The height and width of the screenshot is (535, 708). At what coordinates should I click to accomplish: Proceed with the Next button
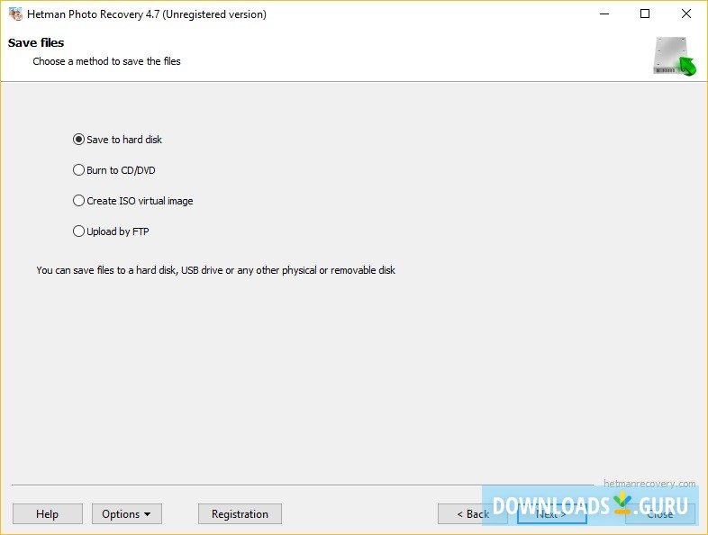pyautogui.click(x=552, y=513)
